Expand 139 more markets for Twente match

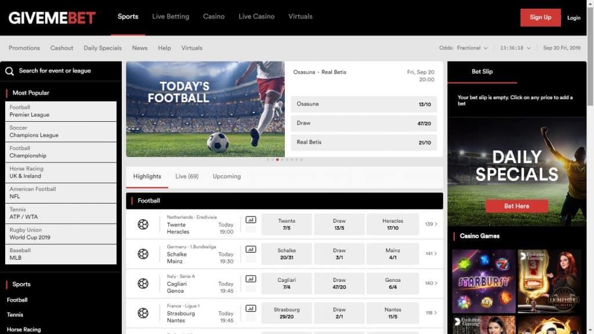(431, 224)
